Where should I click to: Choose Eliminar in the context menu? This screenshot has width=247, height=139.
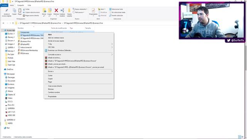click(79, 89)
